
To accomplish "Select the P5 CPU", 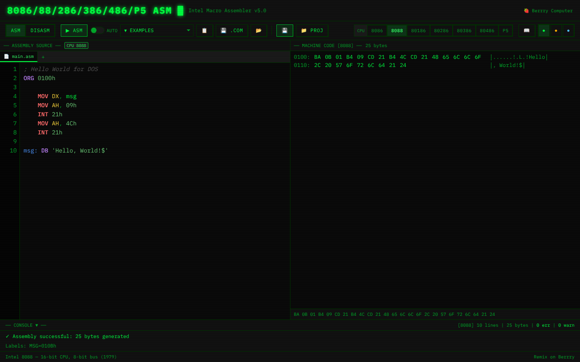I will [x=506, y=31].
